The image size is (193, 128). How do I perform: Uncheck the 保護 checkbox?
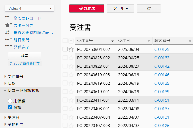(10, 107)
